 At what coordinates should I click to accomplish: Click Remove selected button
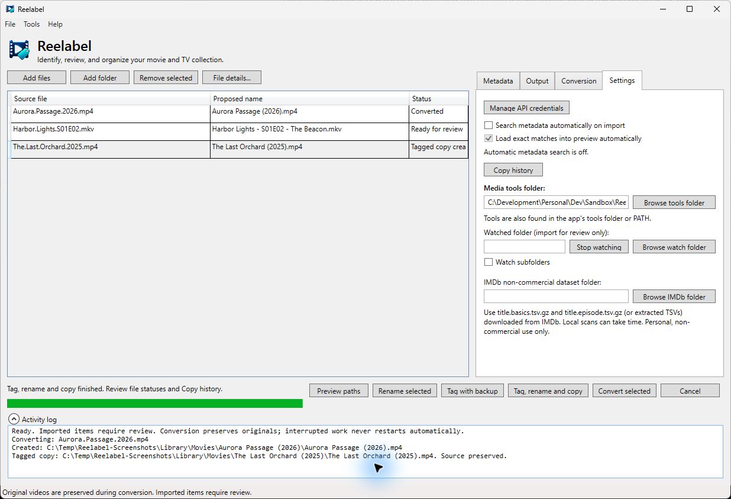tap(166, 78)
